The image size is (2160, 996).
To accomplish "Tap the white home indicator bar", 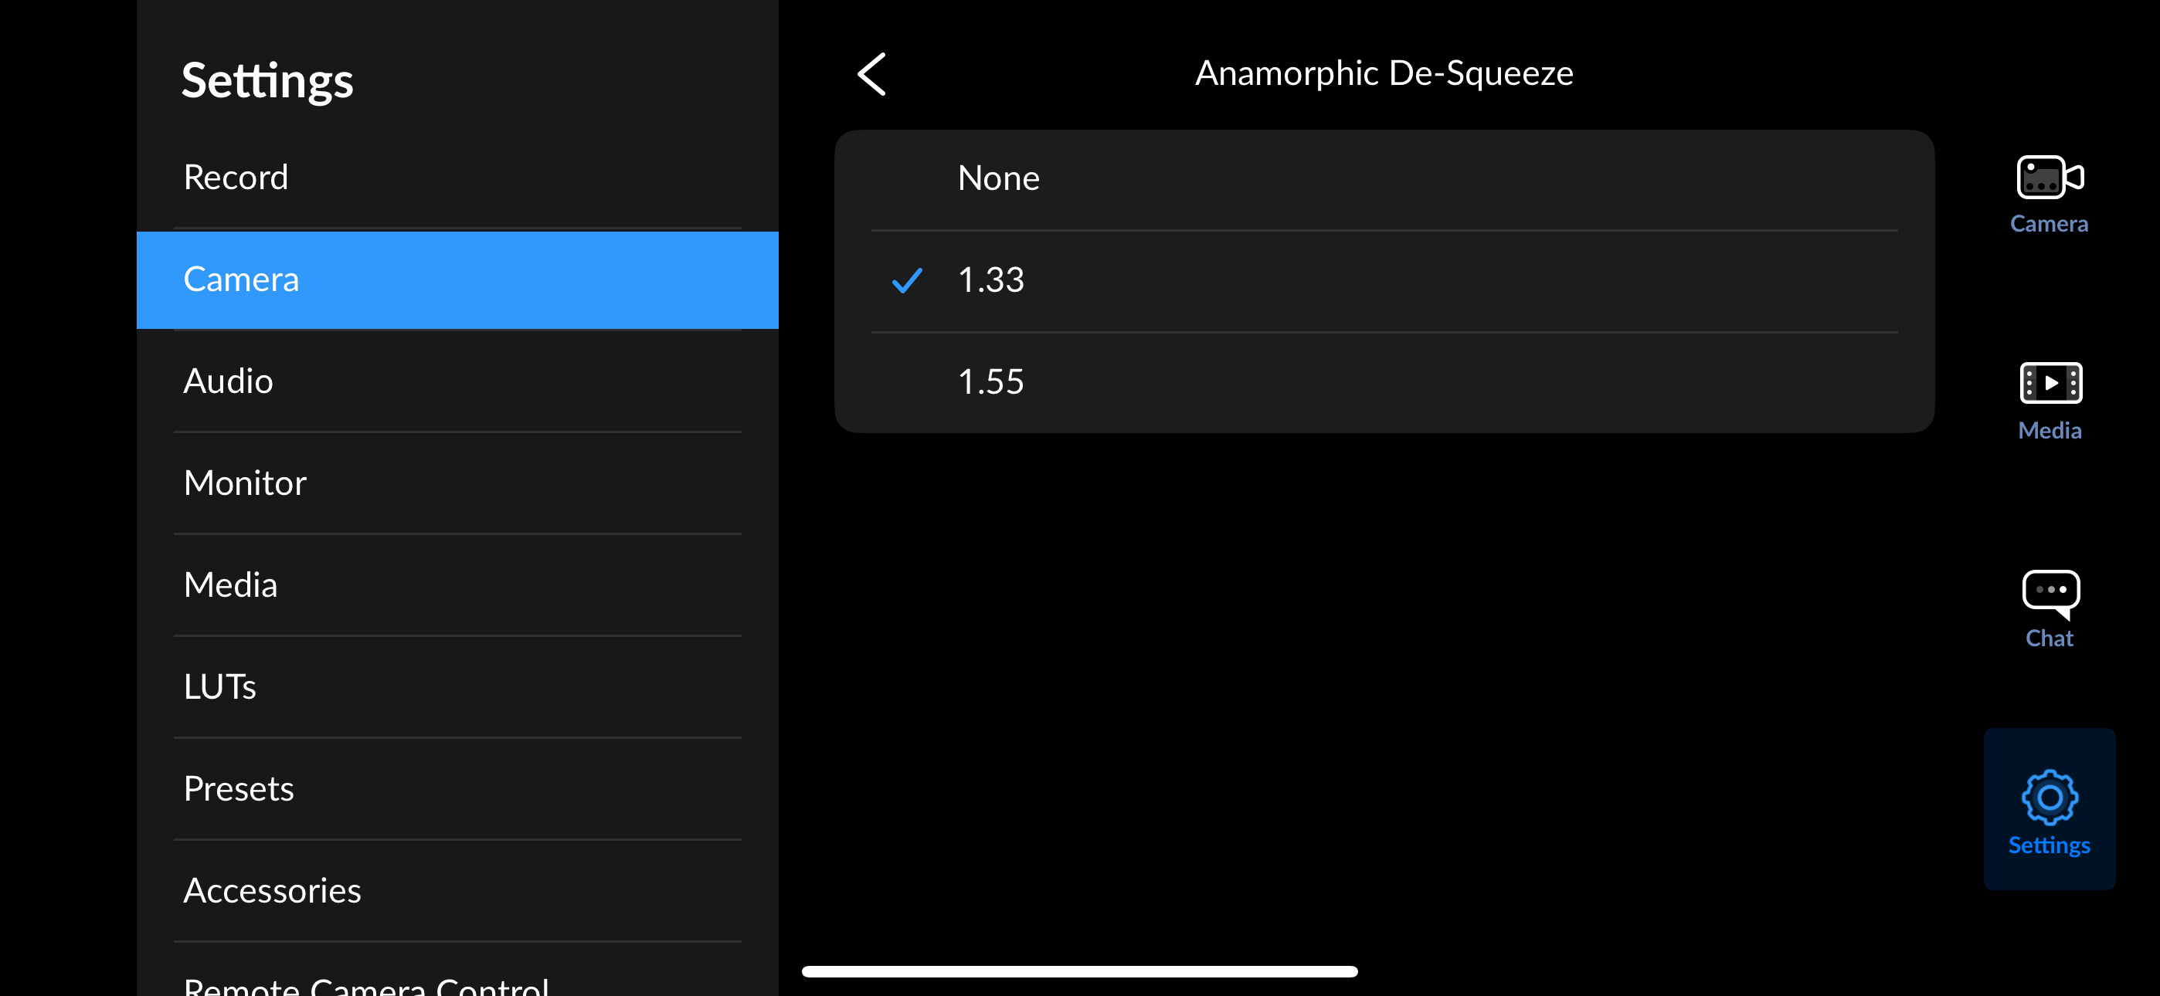I will (x=1079, y=972).
